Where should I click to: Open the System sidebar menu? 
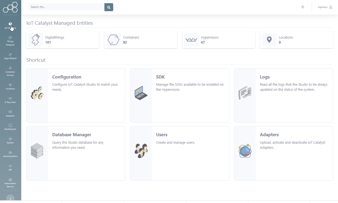[10, 140]
